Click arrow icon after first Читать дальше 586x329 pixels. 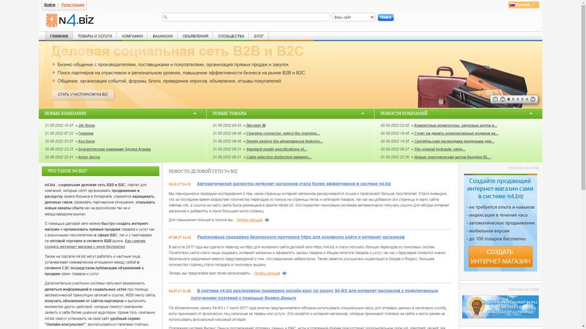coord(267,220)
